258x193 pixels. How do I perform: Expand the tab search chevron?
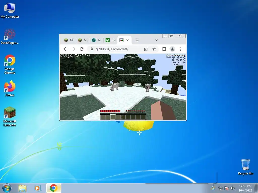(157, 40)
